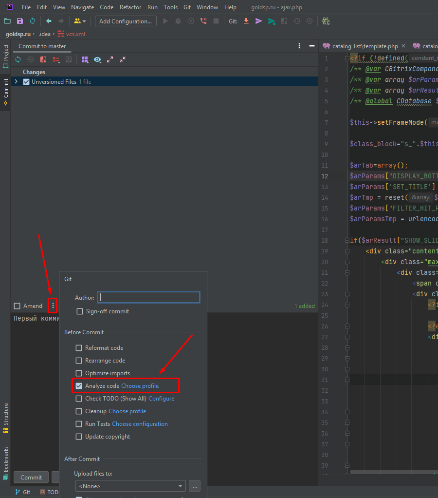Image resolution: width=438 pixels, height=498 pixels.
Task: Click Choose profile link for Analyze code
Action: [140, 386]
